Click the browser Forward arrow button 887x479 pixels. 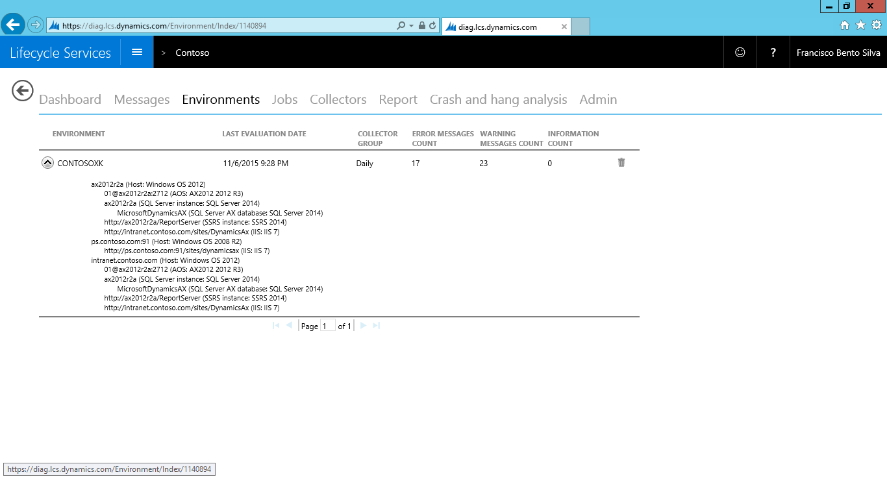pos(35,25)
